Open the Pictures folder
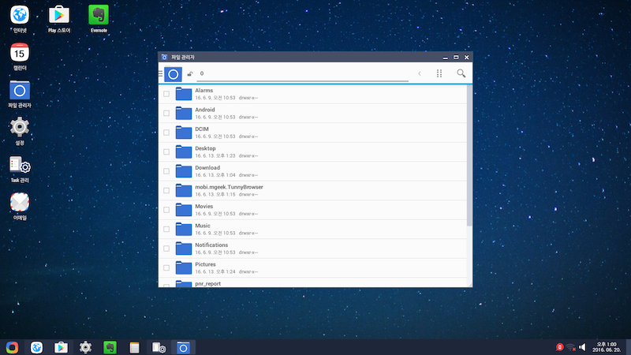This screenshot has height=355, width=631. 312,267
